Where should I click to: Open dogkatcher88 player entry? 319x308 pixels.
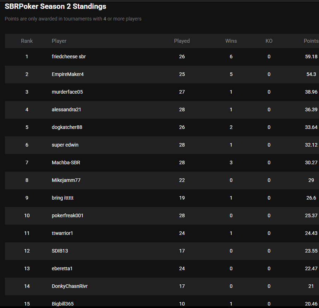click(67, 127)
